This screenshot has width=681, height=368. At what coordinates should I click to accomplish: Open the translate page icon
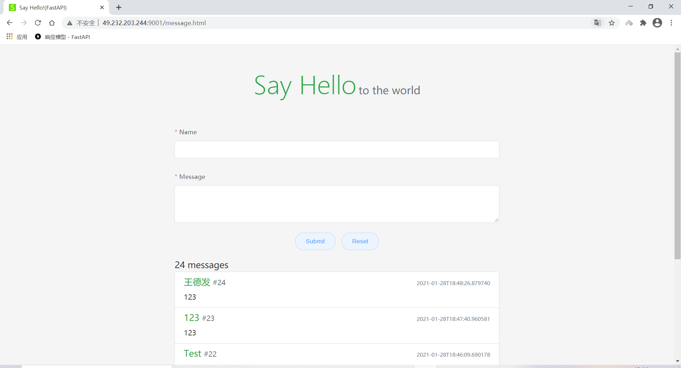(598, 23)
